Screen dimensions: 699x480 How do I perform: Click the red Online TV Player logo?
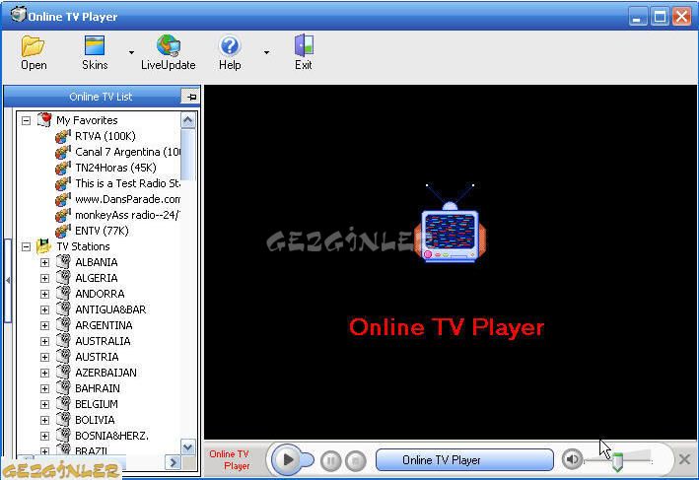pos(447,327)
